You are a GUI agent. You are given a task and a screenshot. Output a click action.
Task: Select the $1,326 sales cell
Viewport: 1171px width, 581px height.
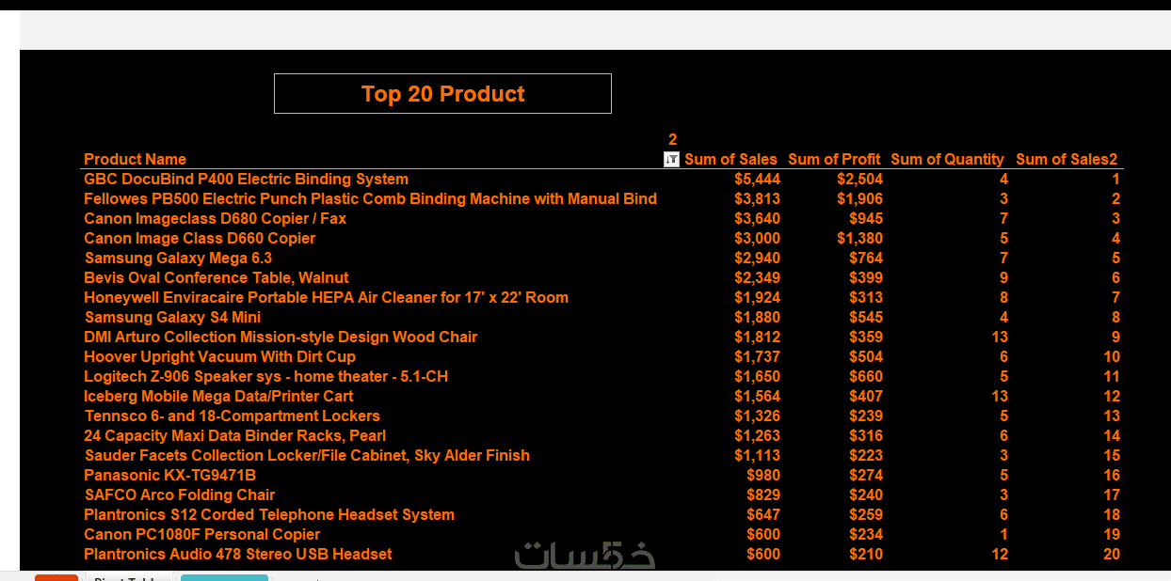coord(757,416)
